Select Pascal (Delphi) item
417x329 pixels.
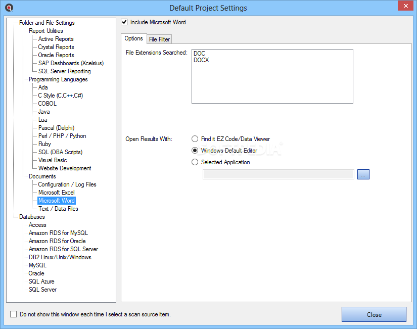(57, 128)
